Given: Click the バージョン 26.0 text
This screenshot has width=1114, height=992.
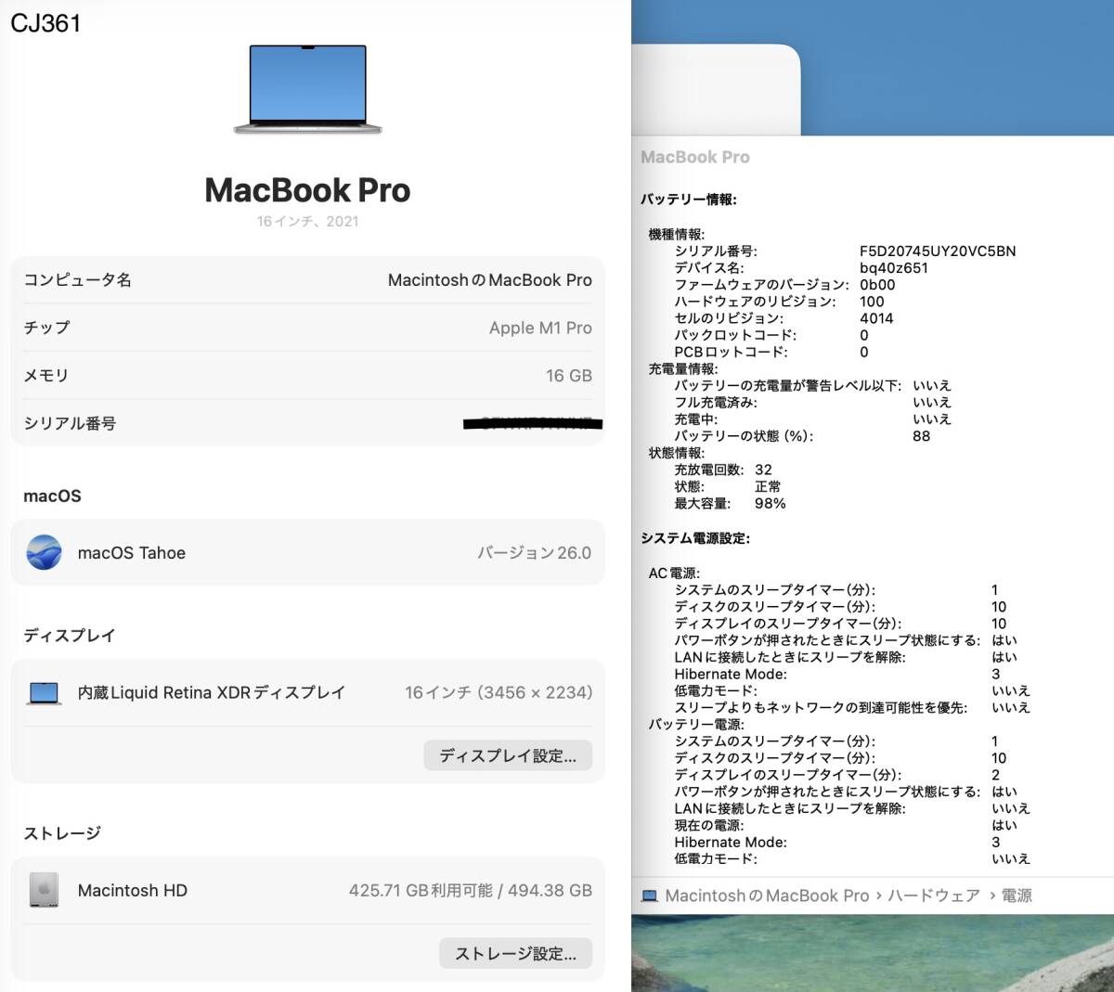Looking at the screenshot, I should tap(534, 553).
